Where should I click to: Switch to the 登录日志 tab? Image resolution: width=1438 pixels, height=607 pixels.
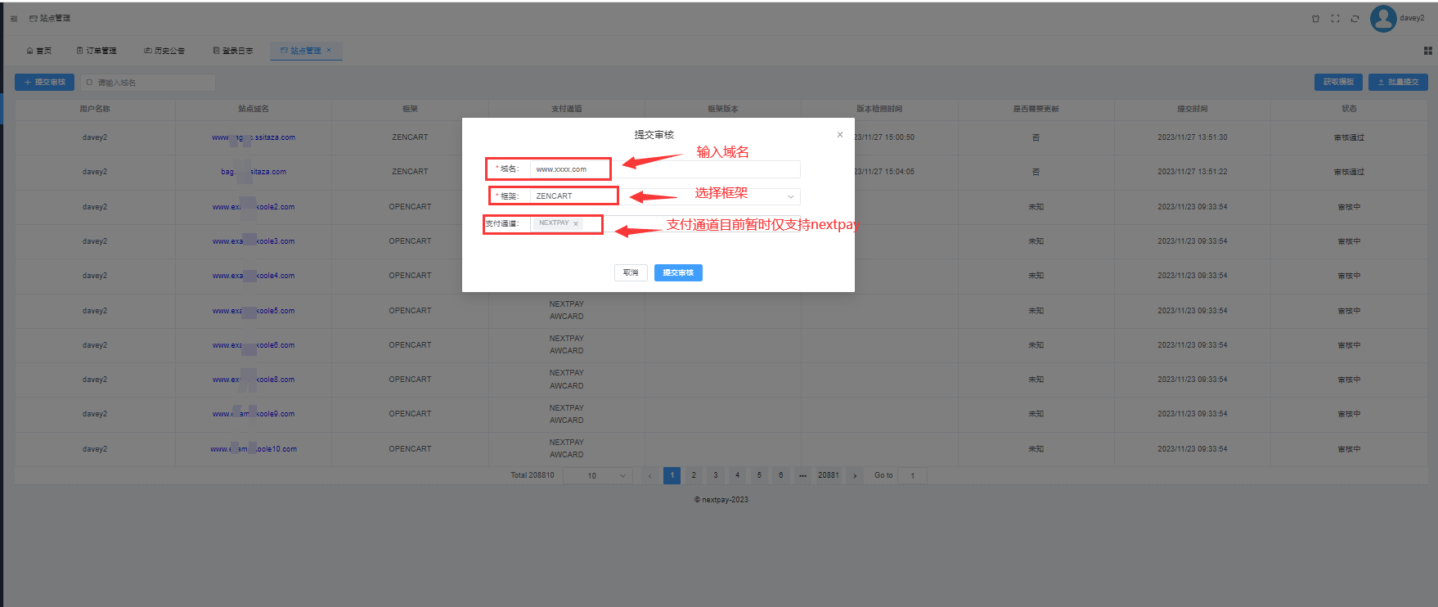click(233, 51)
